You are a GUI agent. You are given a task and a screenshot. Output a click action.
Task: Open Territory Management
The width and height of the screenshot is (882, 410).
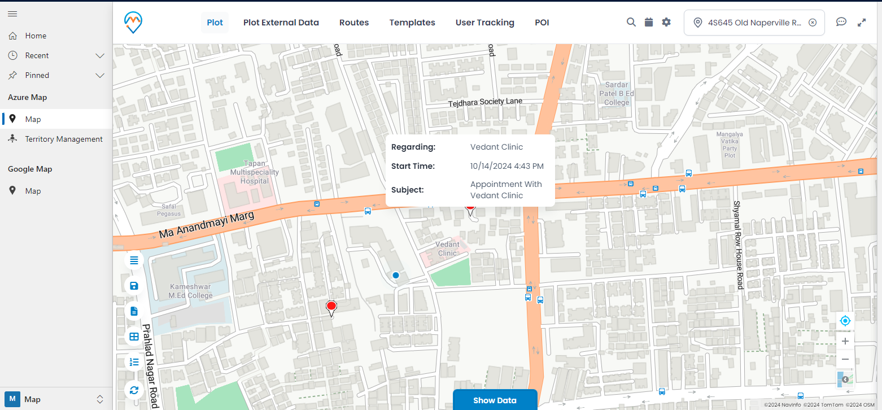point(64,139)
